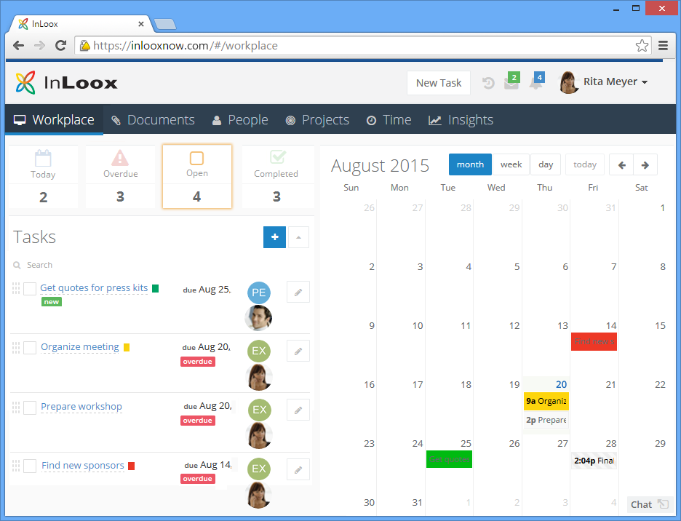Switch calendar to week view
The width and height of the screenshot is (681, 521).
tap(511, 164)
